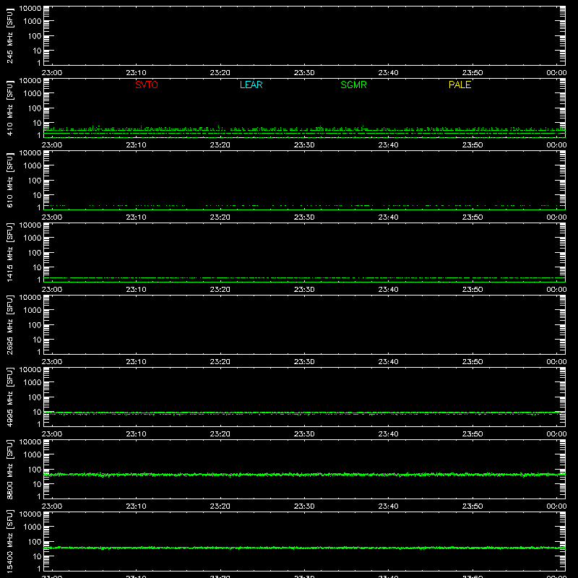Click 23:50 time label under 410 MHz panel
Screen dimensions: 578x578
473,145
